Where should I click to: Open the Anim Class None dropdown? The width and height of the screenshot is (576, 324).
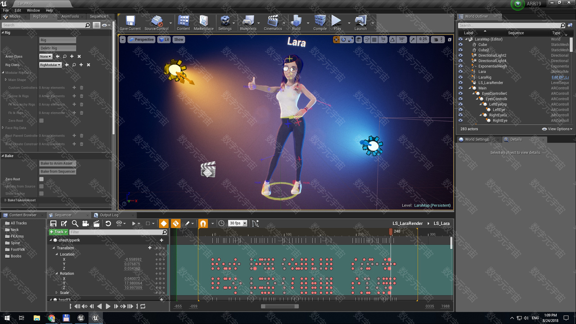pyautogui.click(x=46, y=56)
